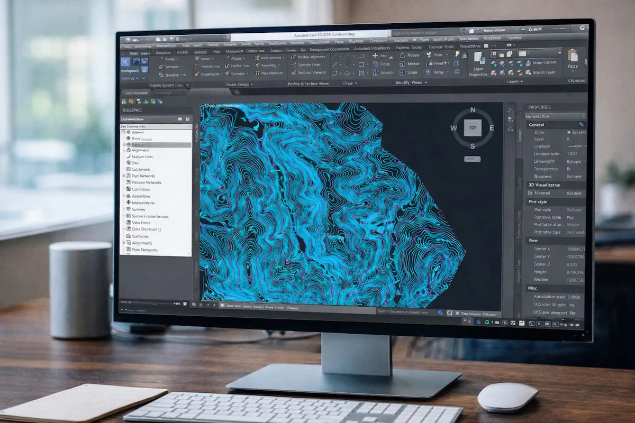The width and height of the screenshot is (635, 423).
Task: Click the W compass direction on ViewCube
Action: tap(454, 128)
